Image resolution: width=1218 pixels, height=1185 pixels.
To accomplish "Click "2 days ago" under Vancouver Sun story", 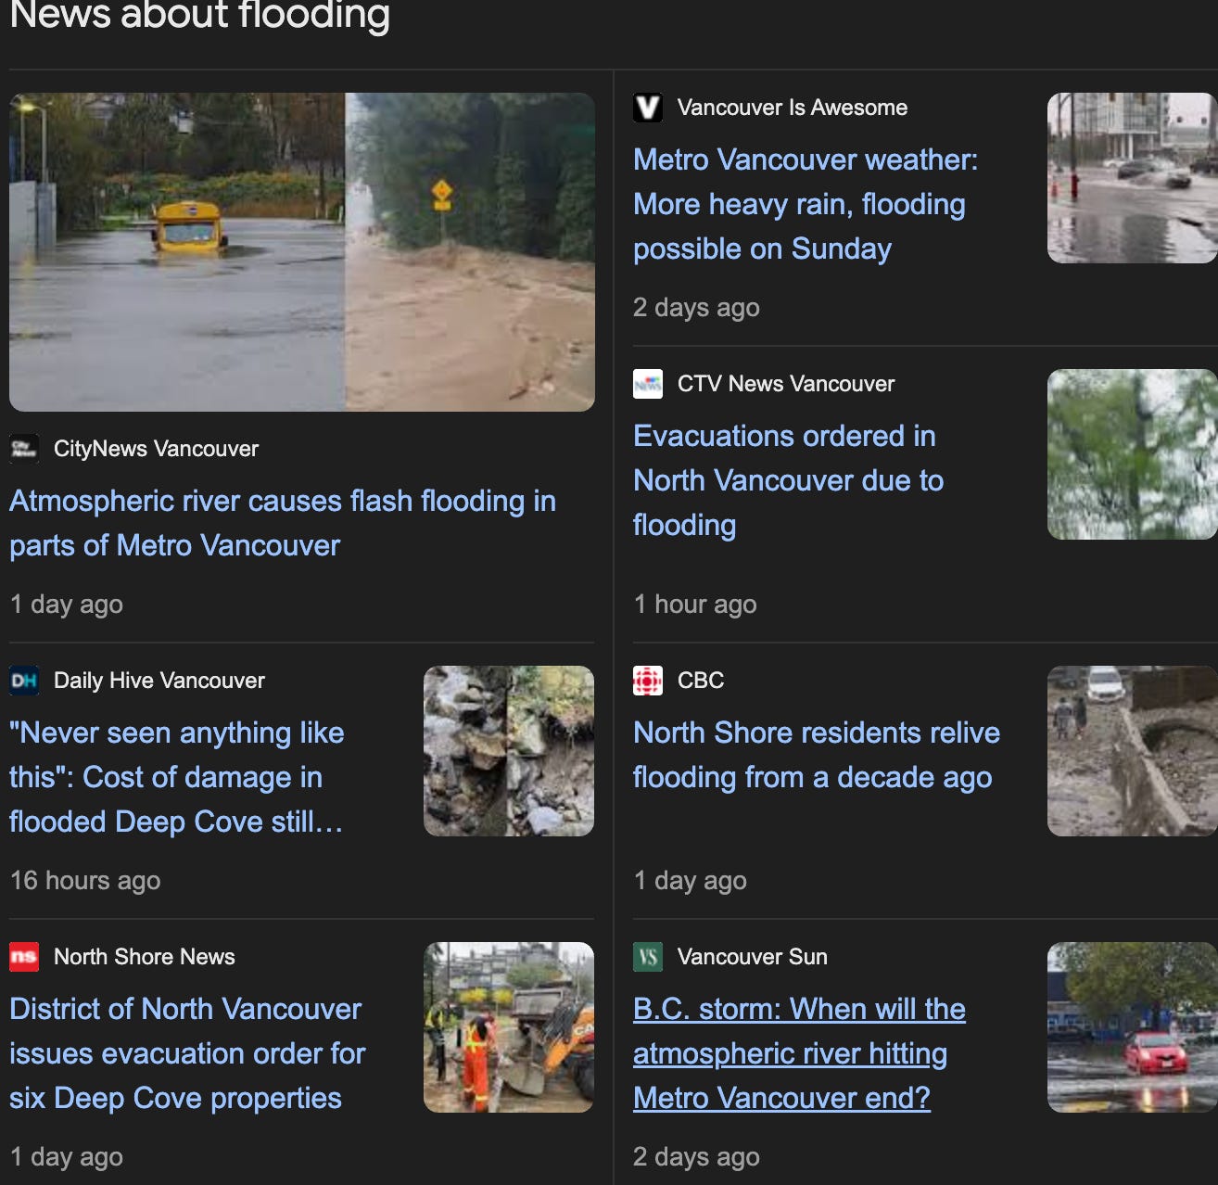I will click(696, 1157).
